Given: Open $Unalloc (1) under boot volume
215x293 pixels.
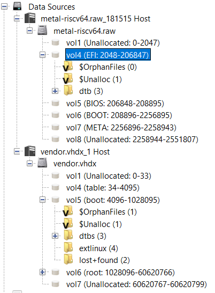Looking at the screenshot, I should pyautogui.click(x=101, y=224).
